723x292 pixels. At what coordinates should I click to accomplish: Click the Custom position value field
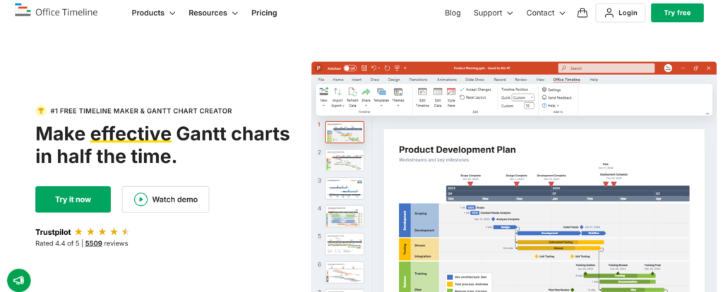(x=529, y=106)
